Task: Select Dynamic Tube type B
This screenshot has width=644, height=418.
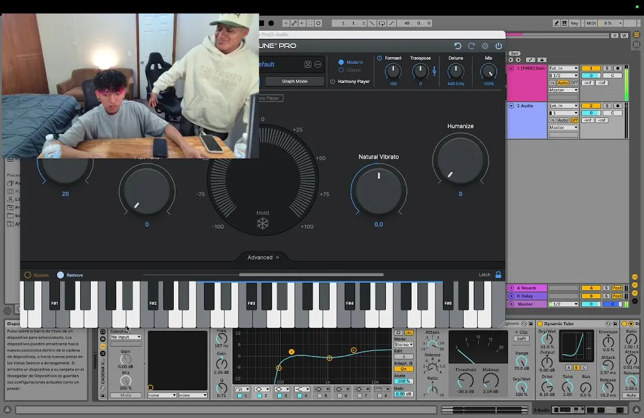Action: (x=576, y=367)
